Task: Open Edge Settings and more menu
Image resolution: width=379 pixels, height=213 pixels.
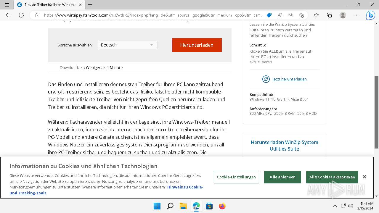Action: (356, 15)
